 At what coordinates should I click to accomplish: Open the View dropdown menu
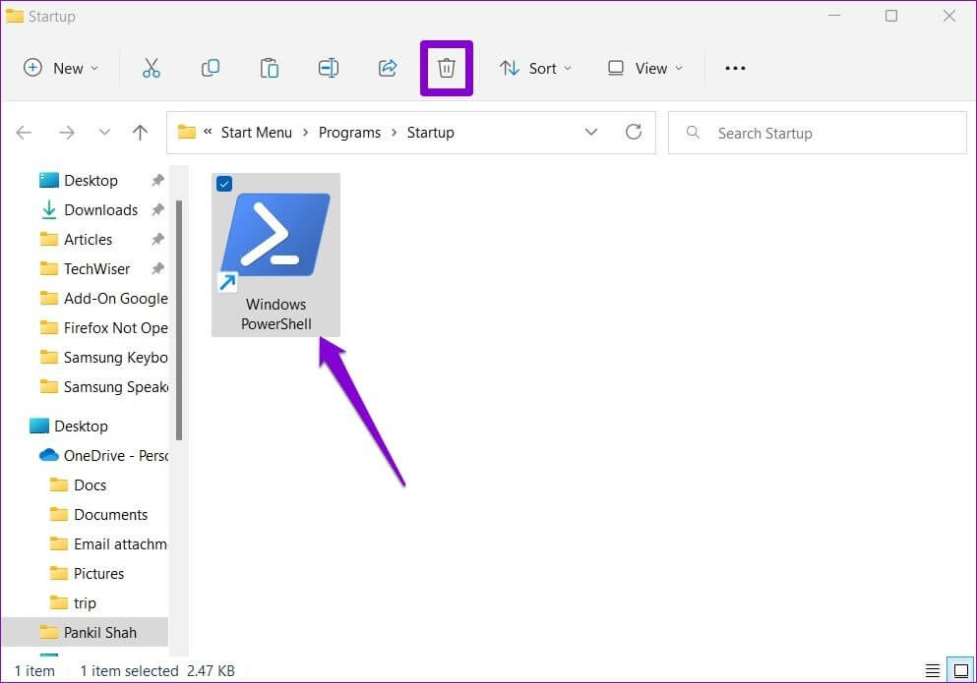click(x=645, y=68)
